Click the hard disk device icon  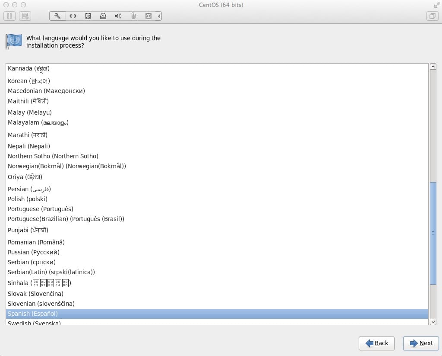pos(88,16)
